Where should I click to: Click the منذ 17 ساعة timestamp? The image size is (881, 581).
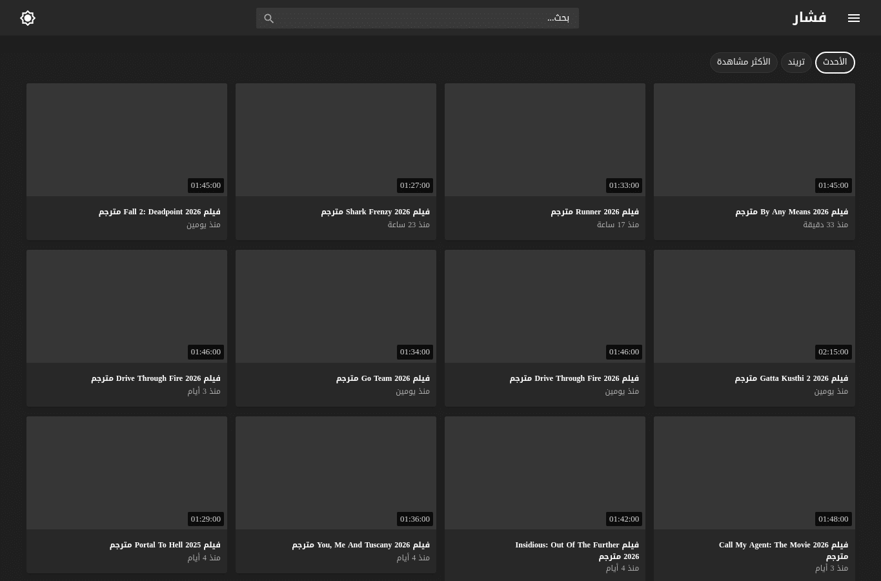tap(618, 225)
